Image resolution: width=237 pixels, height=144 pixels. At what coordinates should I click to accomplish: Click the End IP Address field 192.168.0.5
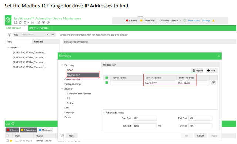193,83
